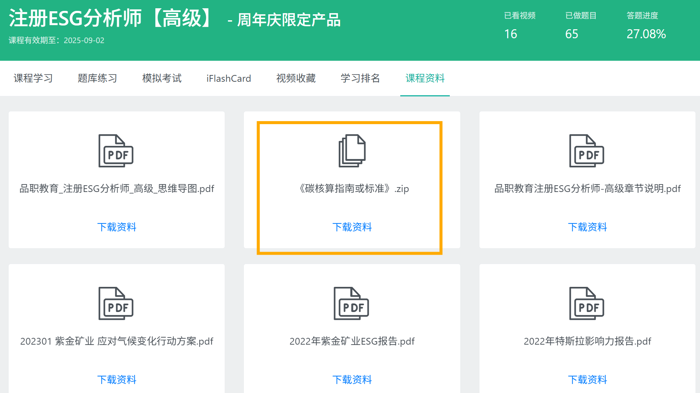Screen dimensions: 700x393
Task: Click PDF icon for 2022年特斯拉影响力报告
Action: (587, 303)
